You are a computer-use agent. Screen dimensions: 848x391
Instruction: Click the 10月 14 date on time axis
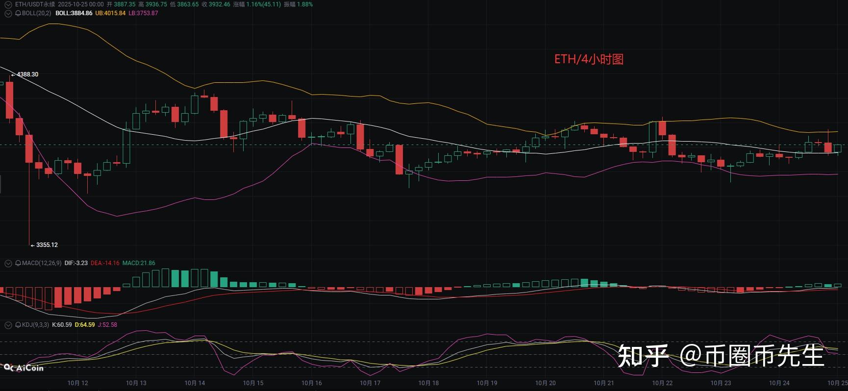[195, 383]
